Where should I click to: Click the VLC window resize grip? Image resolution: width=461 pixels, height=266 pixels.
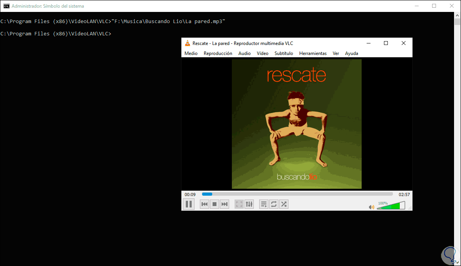pyautogui.click(x=410, y=208)
